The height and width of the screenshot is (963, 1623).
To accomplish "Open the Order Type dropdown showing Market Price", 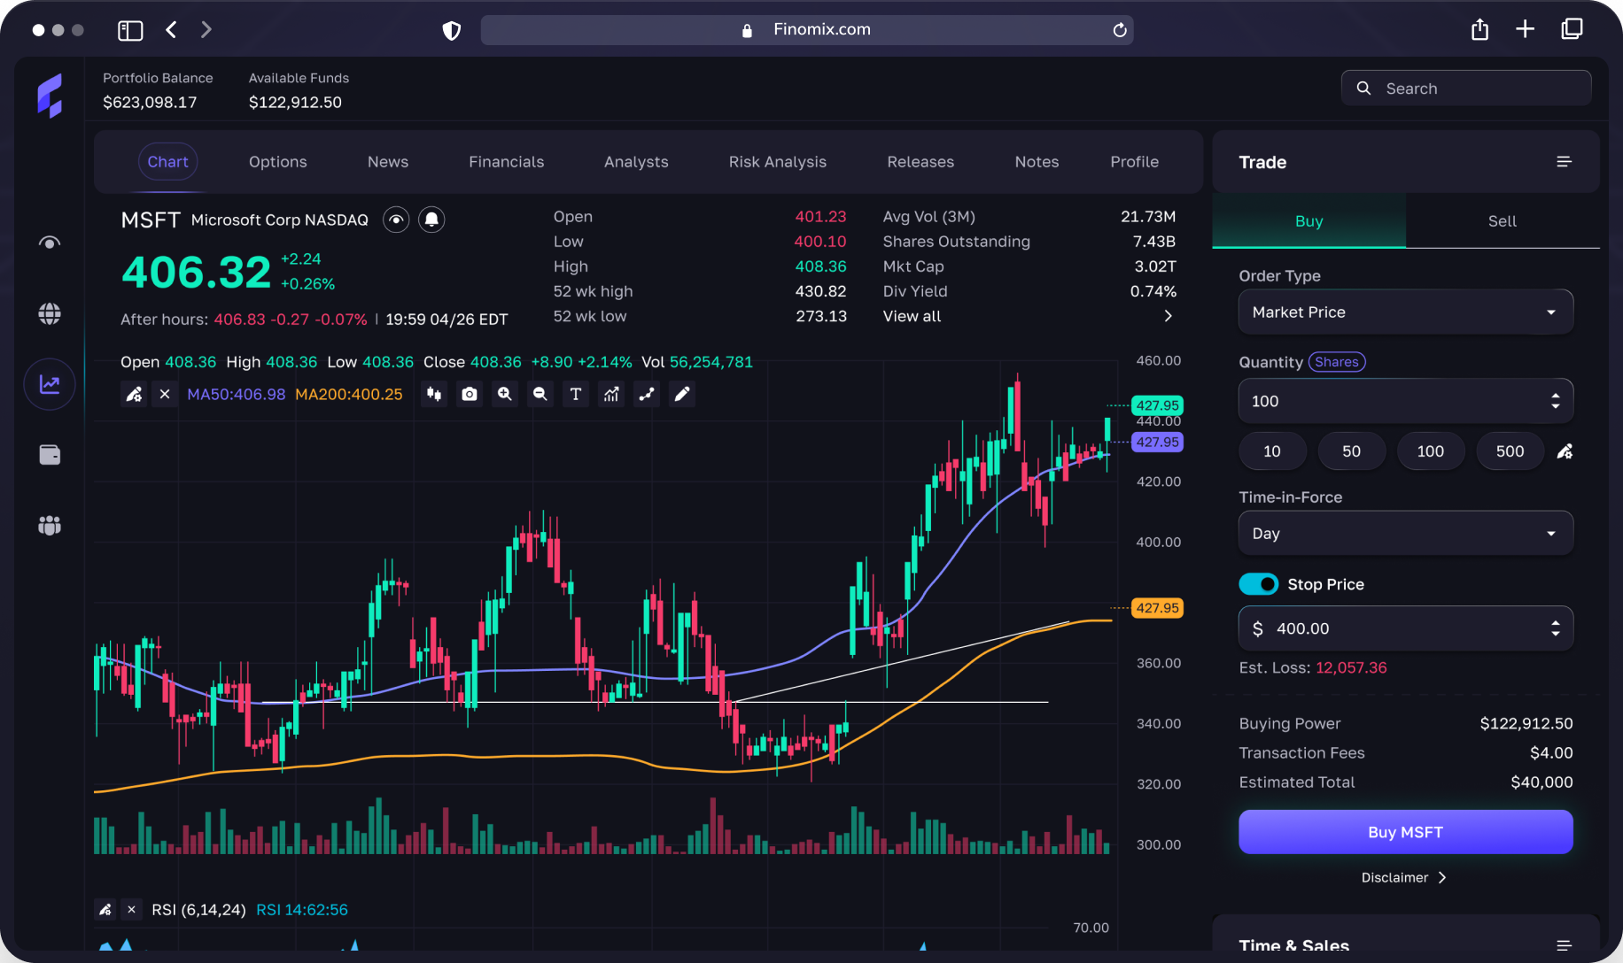I will point(1404,312).
